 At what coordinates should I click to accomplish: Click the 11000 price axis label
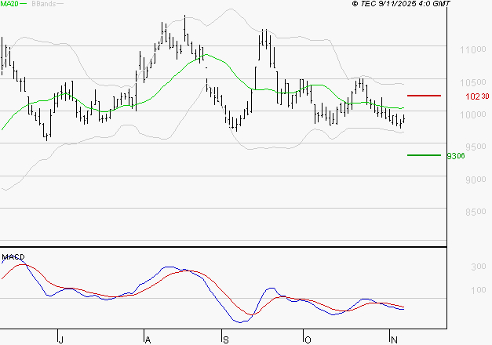click(x=473, y=49)
